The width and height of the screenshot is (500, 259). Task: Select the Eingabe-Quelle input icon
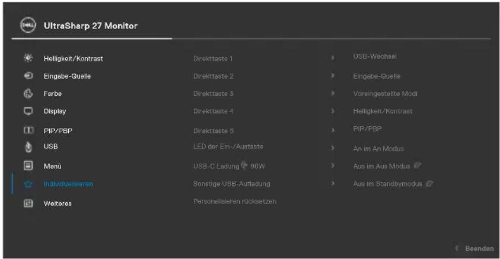[28, 76]
